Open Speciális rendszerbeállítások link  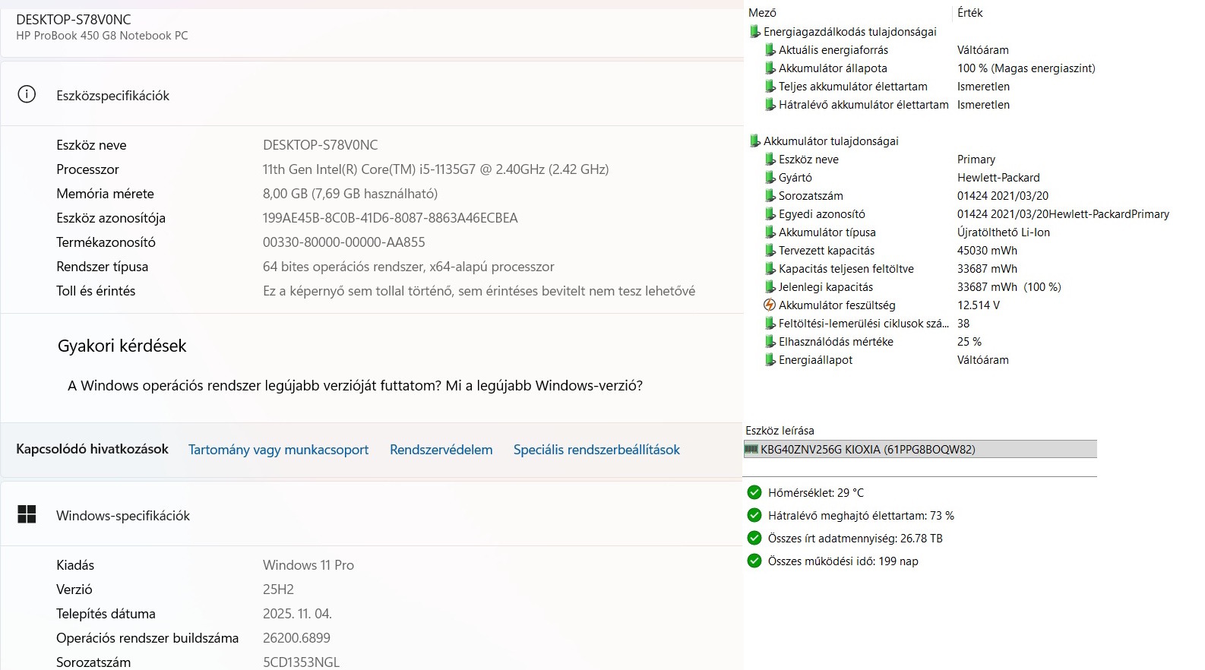[596, 450]
